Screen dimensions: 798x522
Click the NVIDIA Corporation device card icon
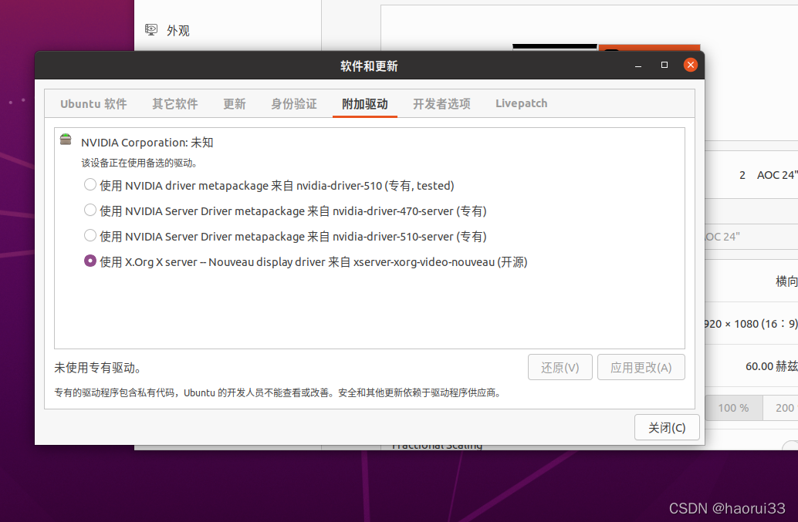click(66, 140)
